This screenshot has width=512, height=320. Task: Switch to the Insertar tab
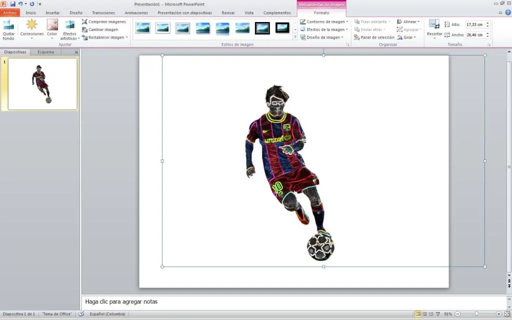(x=52, y=12)
